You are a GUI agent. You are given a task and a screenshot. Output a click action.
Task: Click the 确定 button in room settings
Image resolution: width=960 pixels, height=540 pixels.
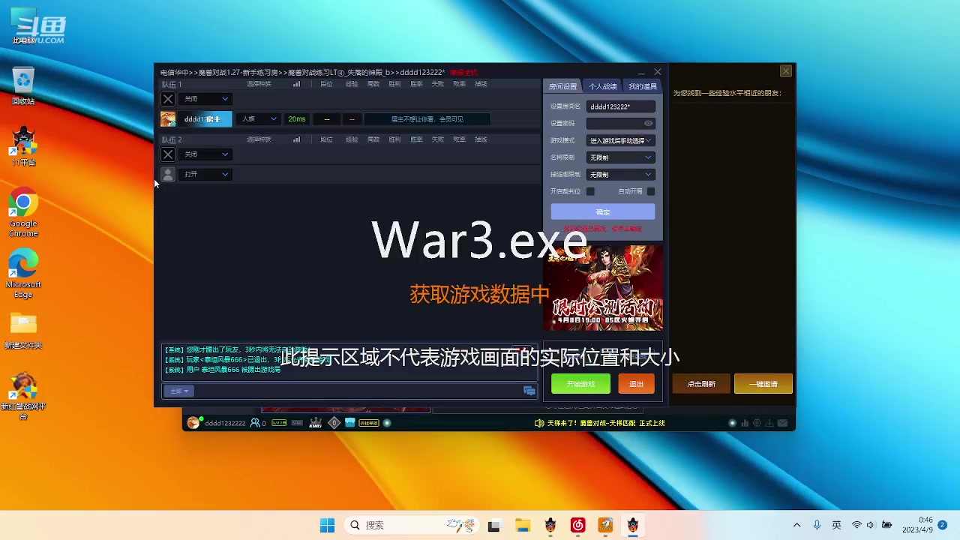(602, 212)
